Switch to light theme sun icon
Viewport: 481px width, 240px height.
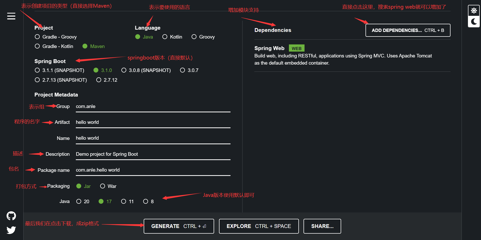pos(474,10)
